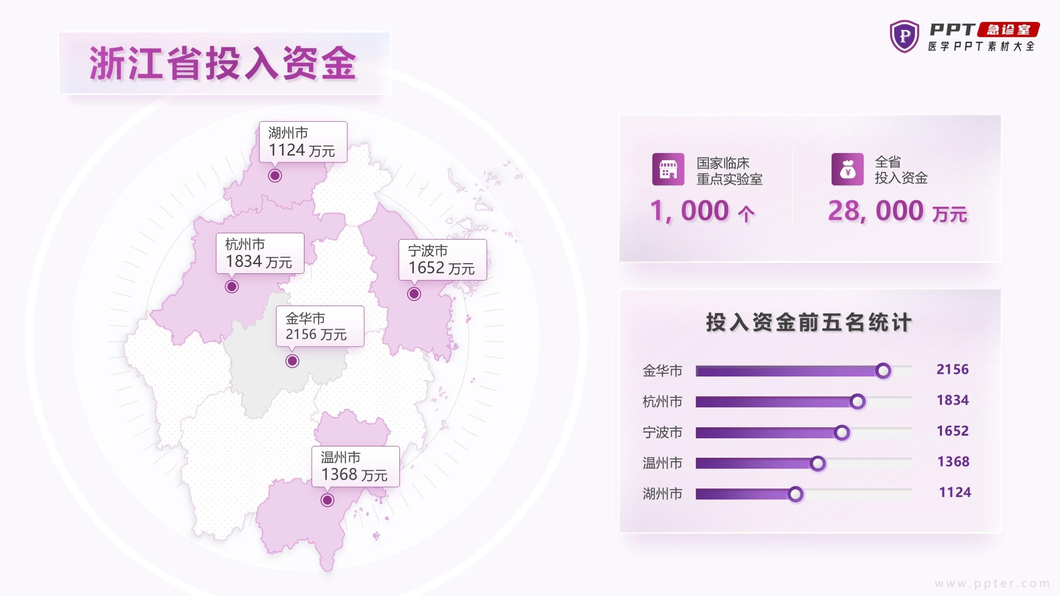Click the 金华市 2156 万元 callout
Screen dimensions: 1060x596
pyautogui.click(x=320, y=326)
